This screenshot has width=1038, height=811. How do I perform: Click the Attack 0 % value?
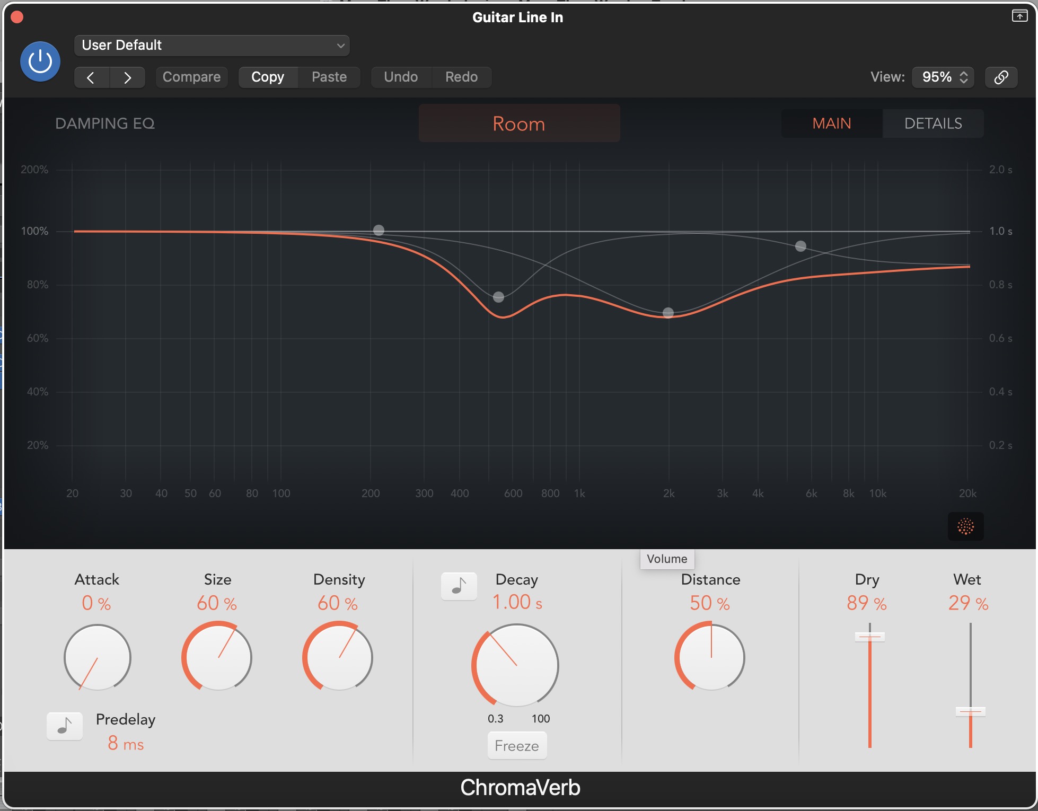pyautogui.click(x=96, y=603)
